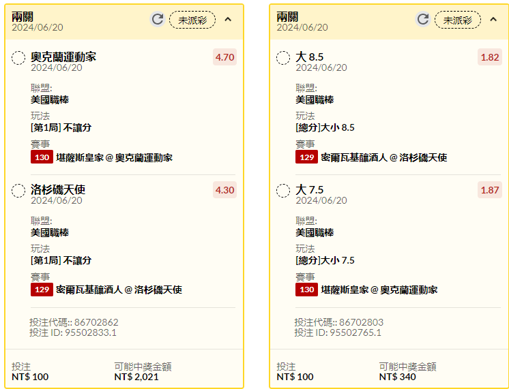Click red 129 event tag in left card

tap(42, 290)
